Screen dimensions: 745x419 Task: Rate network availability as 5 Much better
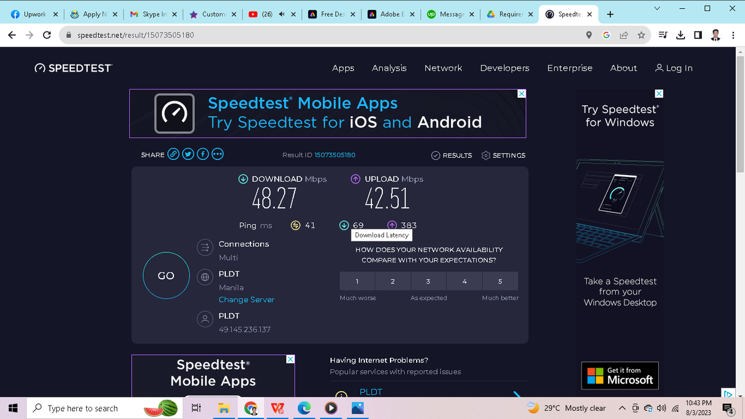pos(500,280)
